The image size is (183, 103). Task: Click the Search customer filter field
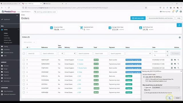point(85,54)
